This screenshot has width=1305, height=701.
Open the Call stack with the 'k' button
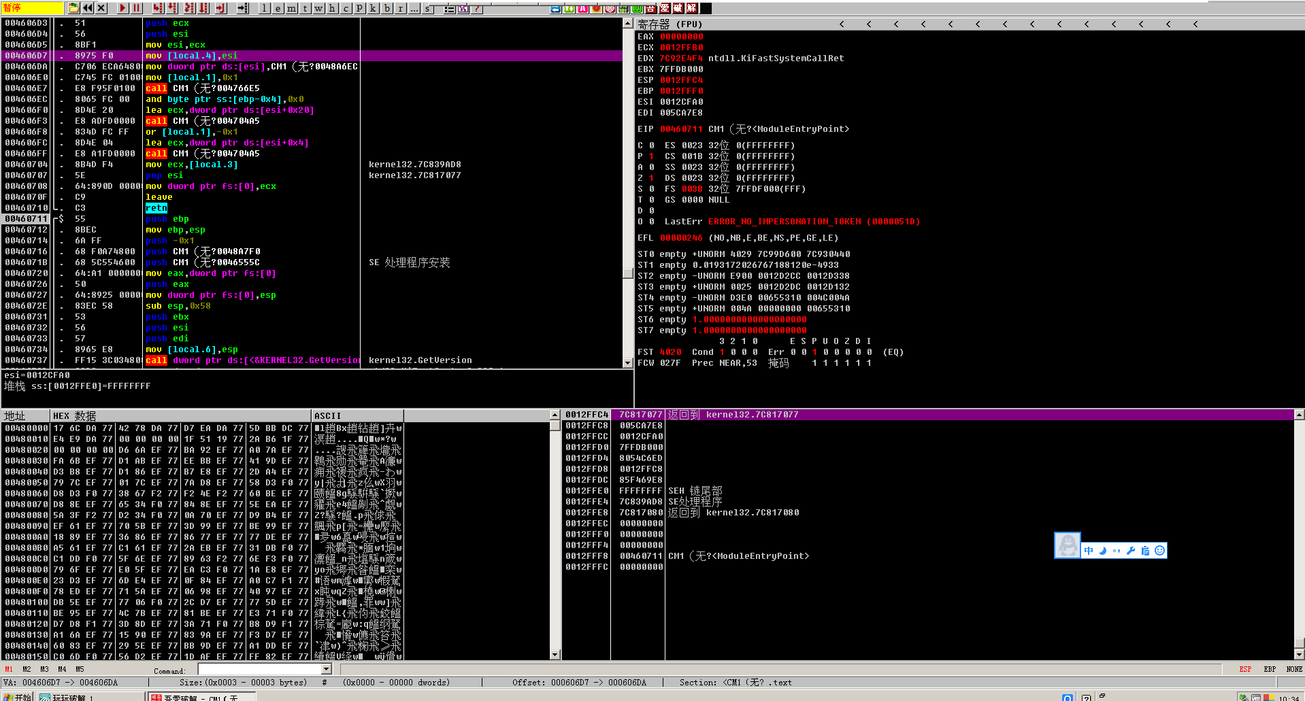(373, 8)
